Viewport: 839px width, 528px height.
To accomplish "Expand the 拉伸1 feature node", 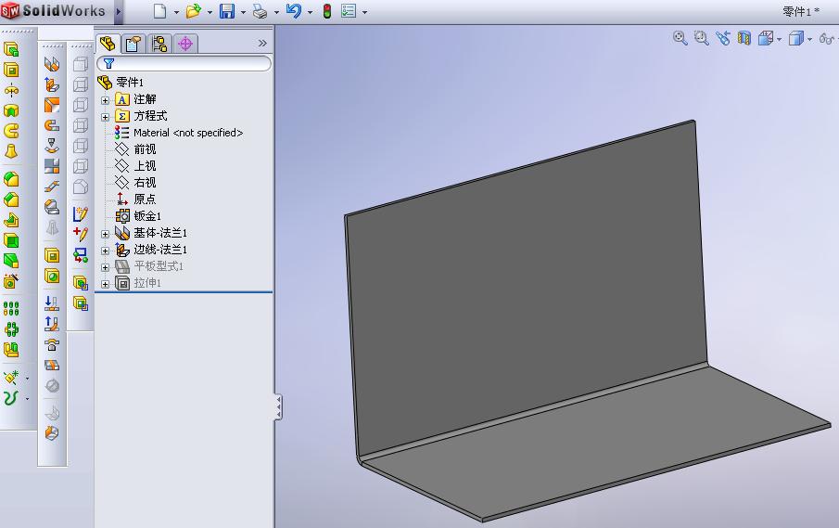I will 105,284.
